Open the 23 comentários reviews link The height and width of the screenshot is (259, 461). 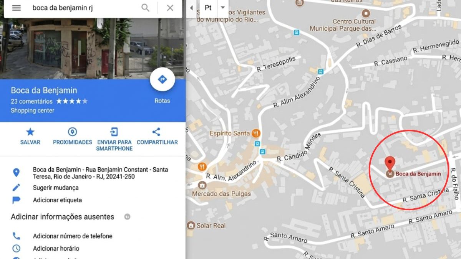coord(32,101)
